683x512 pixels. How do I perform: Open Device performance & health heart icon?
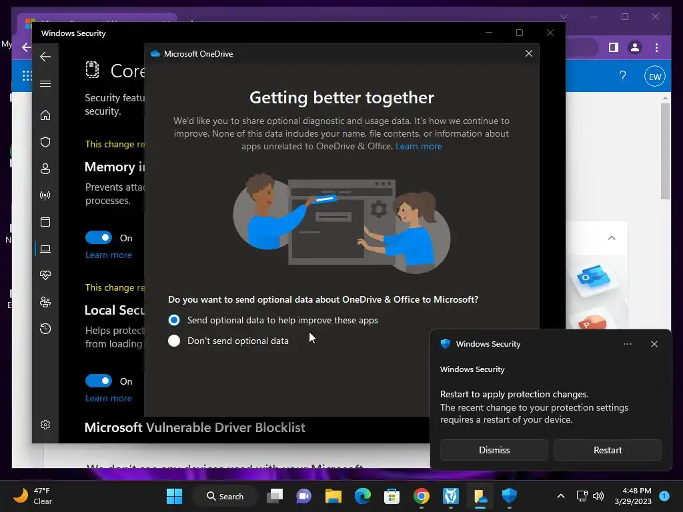(x=45, y=275)
